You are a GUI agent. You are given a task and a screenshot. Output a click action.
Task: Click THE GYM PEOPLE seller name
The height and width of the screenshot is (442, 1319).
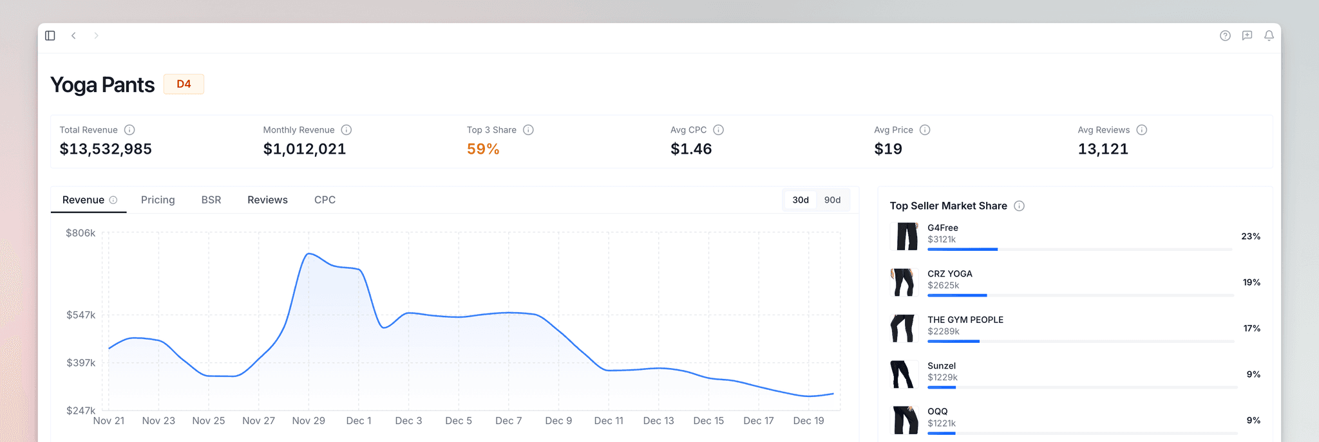(965, 320)
